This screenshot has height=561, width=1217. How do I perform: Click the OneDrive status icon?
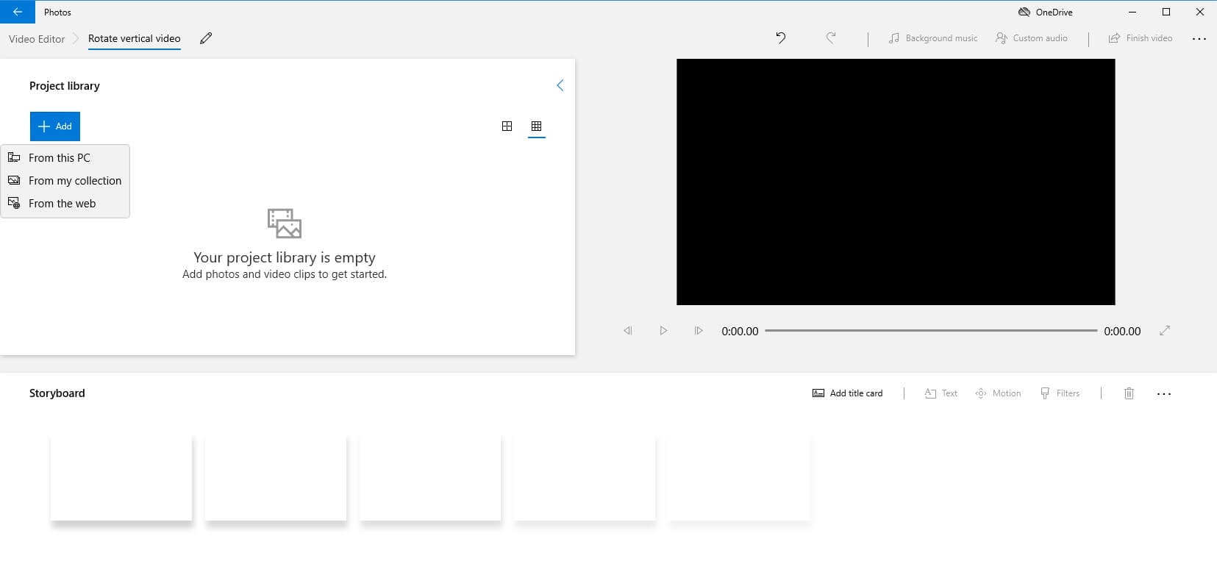[x=1024, y=12]
